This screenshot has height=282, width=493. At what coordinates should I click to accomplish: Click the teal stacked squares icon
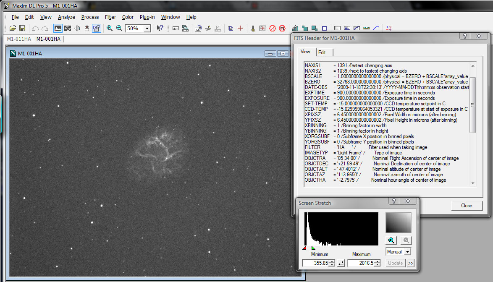(305, 28)
